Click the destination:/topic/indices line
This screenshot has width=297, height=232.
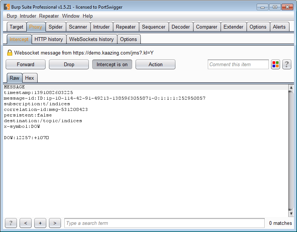[x=43, y=121]
